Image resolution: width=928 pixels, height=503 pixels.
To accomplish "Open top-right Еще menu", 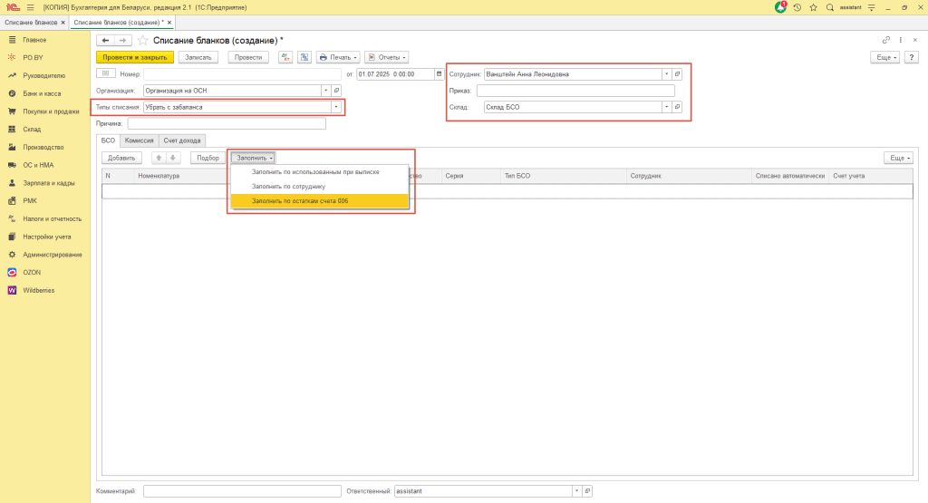I will point(884,57).
